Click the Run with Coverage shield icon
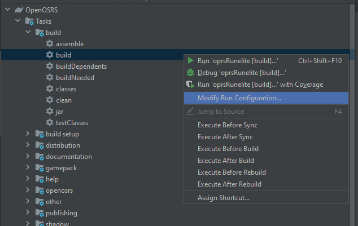This screenshot has height=226, width=358. coord(190,85)
